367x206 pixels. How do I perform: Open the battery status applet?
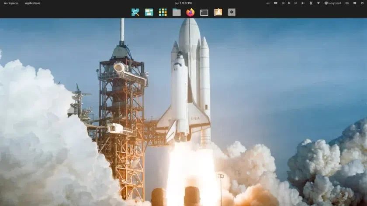tap(347, 3)
